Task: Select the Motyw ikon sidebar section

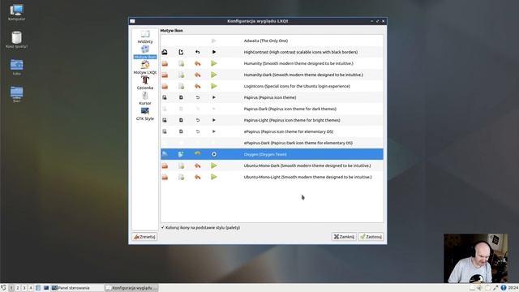Action: pyautogui.click(x=145, y=52)
